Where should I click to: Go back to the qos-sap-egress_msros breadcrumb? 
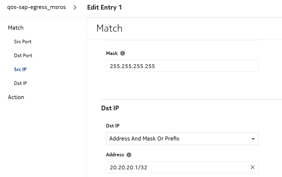[x=36, y=7]
